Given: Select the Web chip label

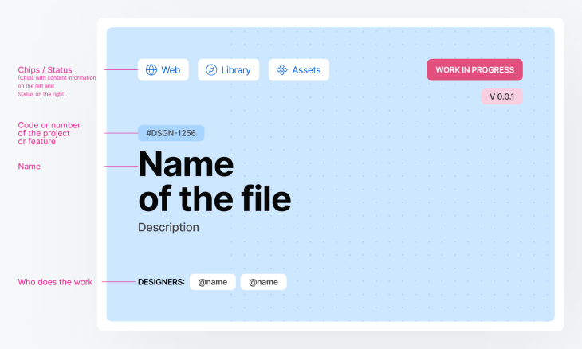Looking at the screenshot, I should click(171, 70).
